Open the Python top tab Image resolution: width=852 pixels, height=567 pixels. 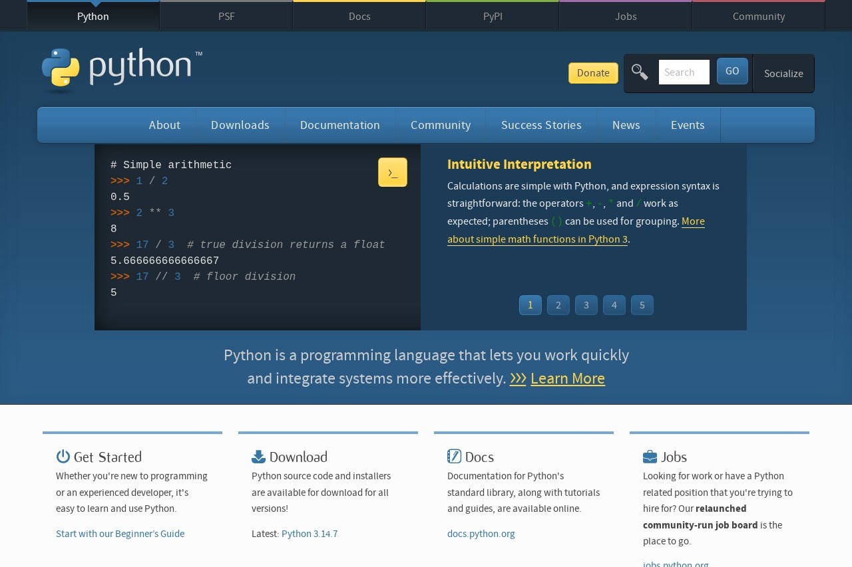(93, 16)
